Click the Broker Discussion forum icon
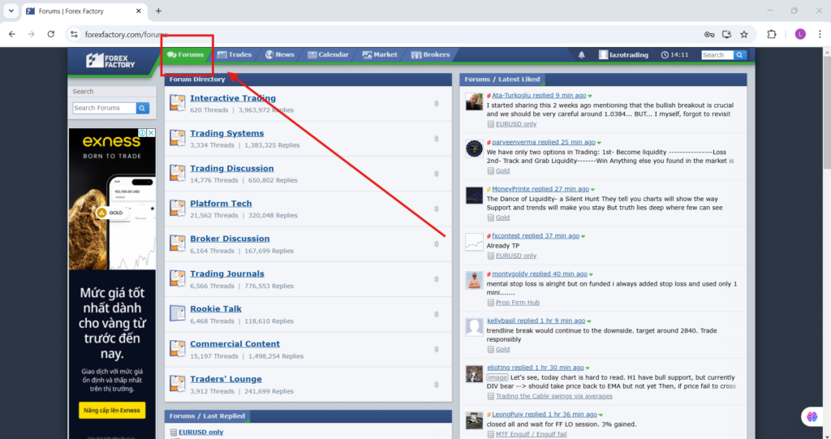831x439 pixels. click(178, 243)
